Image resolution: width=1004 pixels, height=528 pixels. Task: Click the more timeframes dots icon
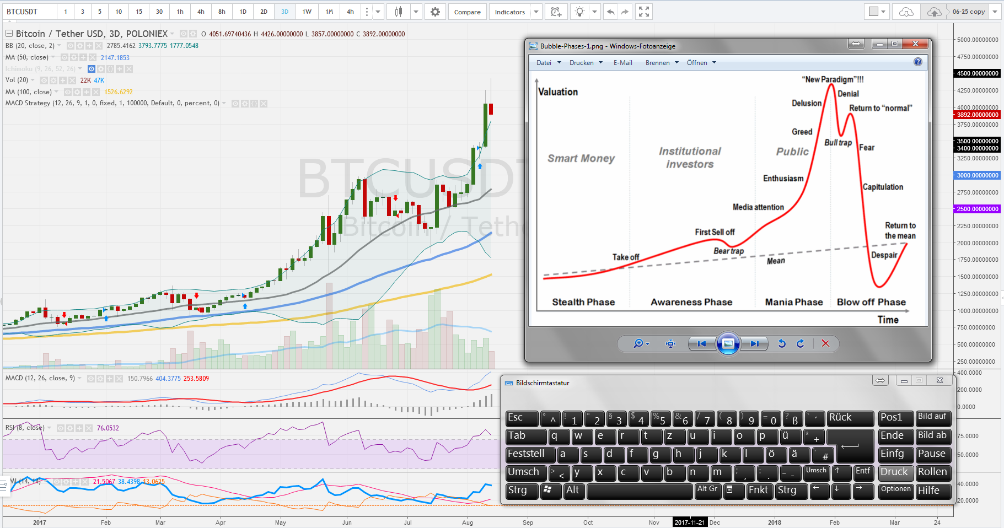367,12
